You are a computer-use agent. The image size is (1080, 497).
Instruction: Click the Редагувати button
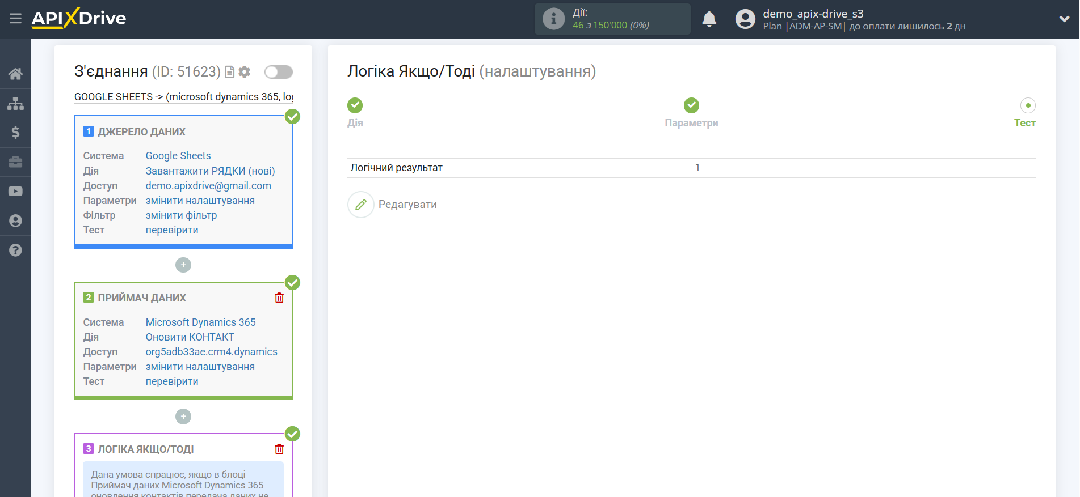407,205
